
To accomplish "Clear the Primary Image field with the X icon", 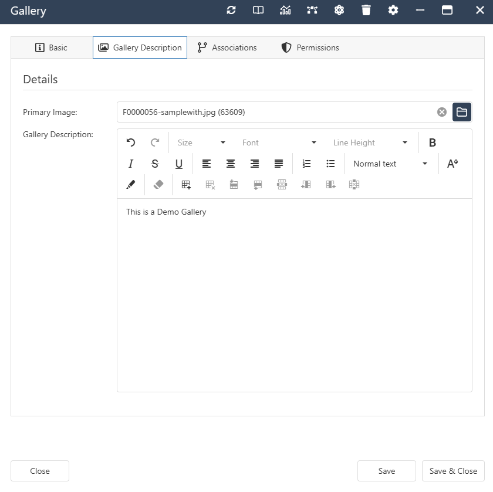I will [x=441, y=111].
